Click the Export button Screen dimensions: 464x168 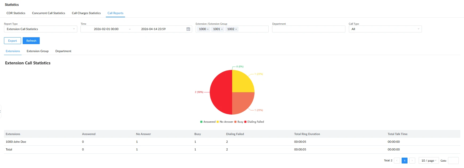(x=13, y=41)
